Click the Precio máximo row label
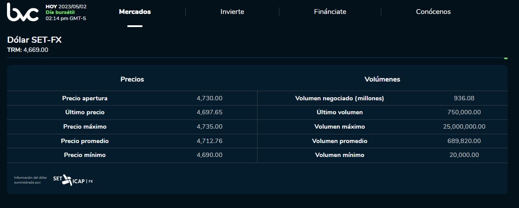Viewport: 519px width, 208px height. pyautogui.click(x=85, y=126)
